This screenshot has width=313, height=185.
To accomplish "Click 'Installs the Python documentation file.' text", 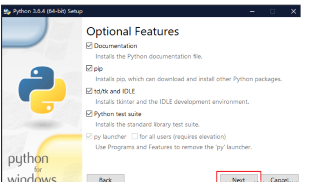I will pyautogui.click(x=149, y=56).
